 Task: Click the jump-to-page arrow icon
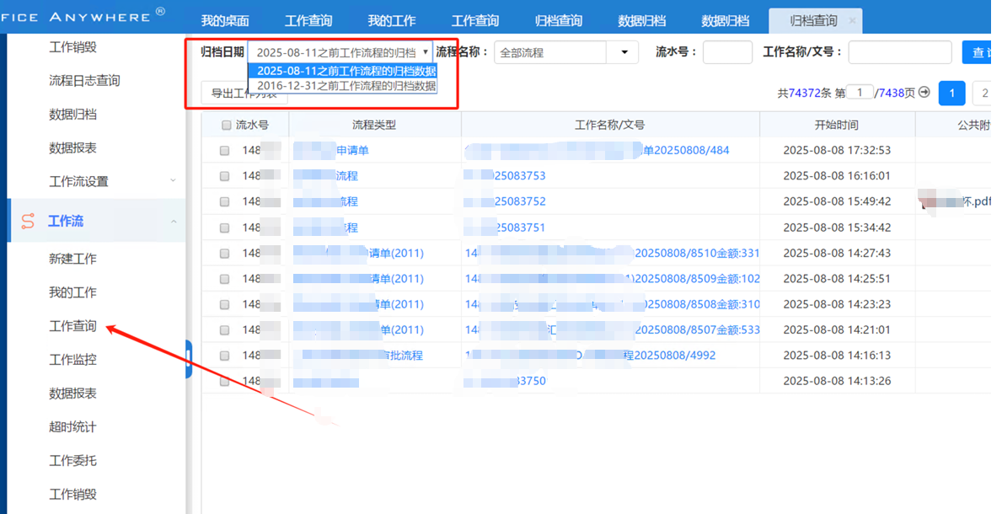click(x=924, y=93)
